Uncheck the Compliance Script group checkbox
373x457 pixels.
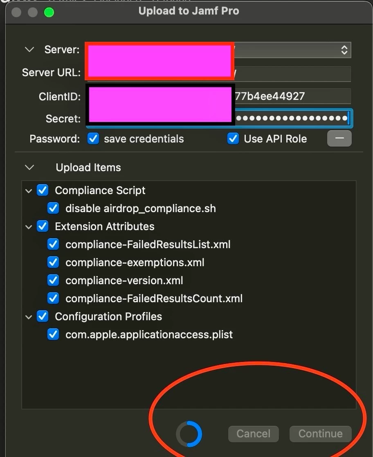point(43,190)
